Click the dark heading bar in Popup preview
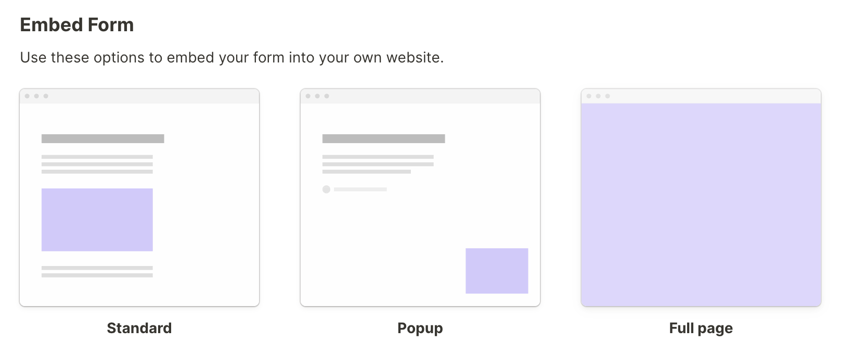 [383, 138]
